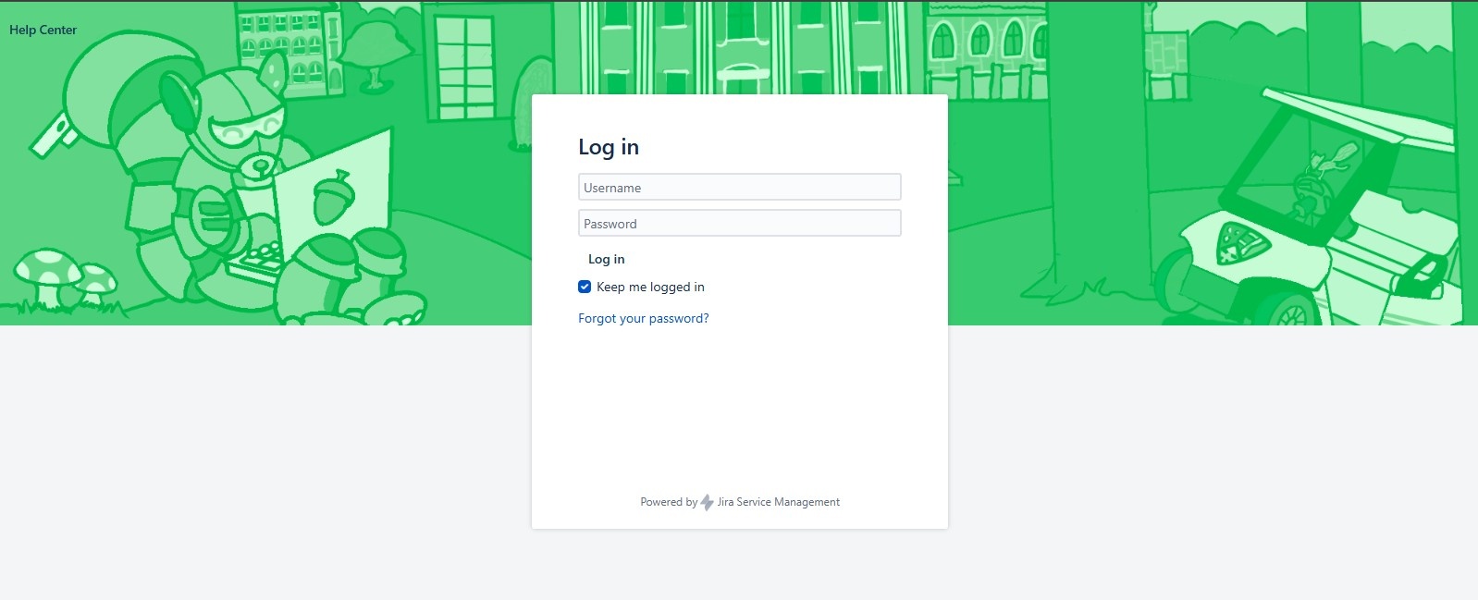Click the 'Log in' heading text
Viewport: 1478px width, 600px height.
coord(608,147)
